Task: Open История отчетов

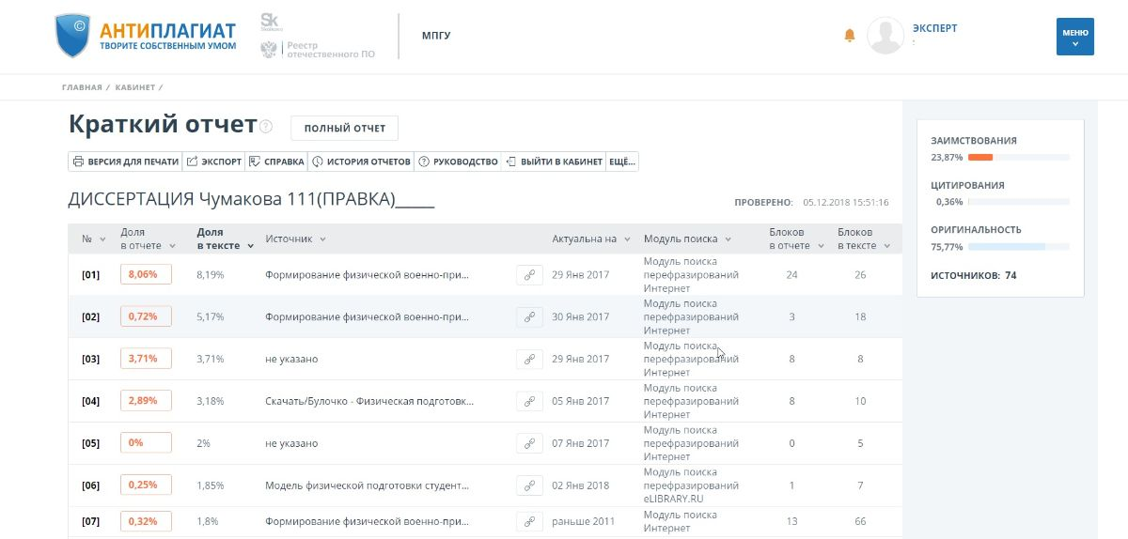Action: point(361,162)
